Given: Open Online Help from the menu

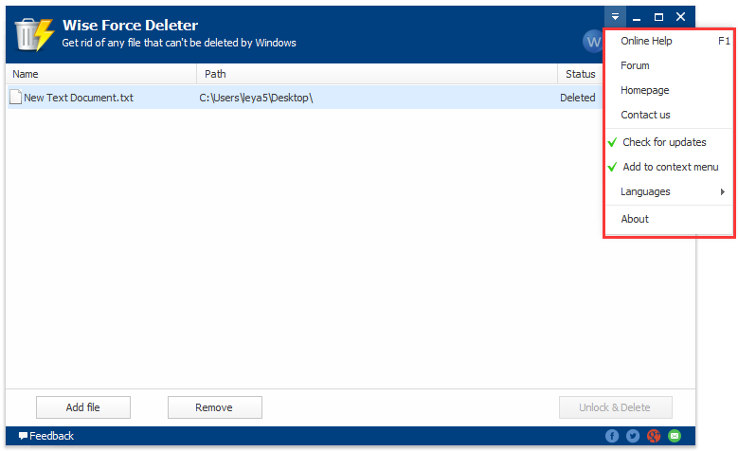Looking at the screenshot, I should tap(669, 41).
